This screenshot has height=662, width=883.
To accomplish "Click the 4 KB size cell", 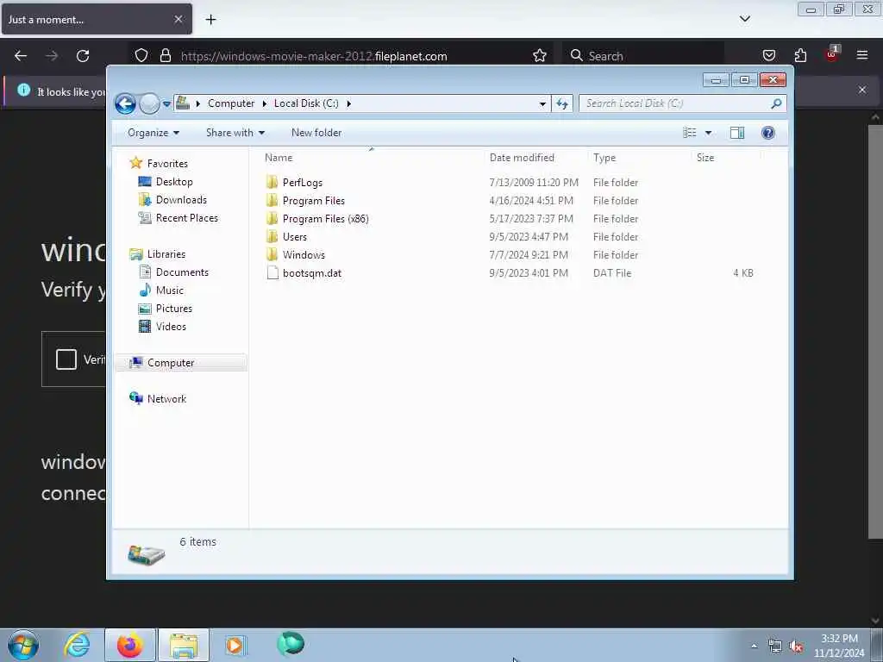I will coord(742,273).
